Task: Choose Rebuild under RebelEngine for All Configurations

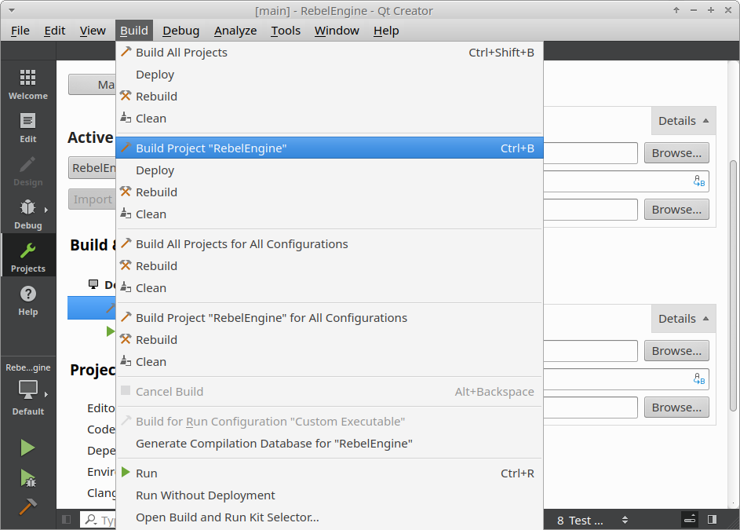Action: [x=330, y=340]
